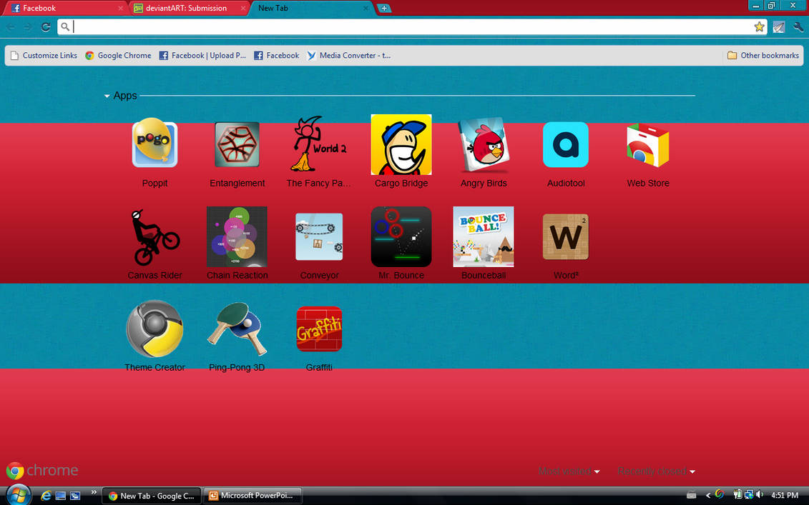The width and height of the screenshot is (809, 505).
Task: Switch to the Facebook tab
Action: point(64,8)
